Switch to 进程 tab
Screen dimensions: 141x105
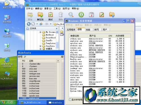pyautogui.click(x=81, y=29)
